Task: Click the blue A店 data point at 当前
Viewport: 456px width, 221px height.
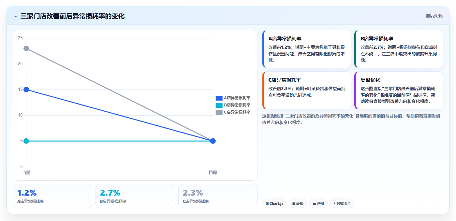Action: coord(26,90)
